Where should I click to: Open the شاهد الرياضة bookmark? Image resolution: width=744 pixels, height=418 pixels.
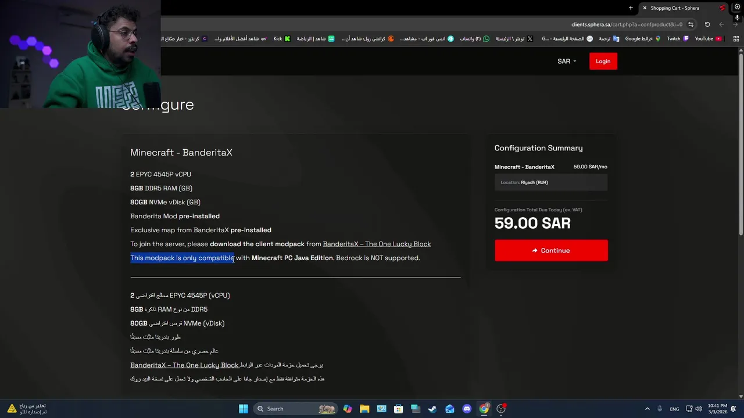click(x=316, y=39)
